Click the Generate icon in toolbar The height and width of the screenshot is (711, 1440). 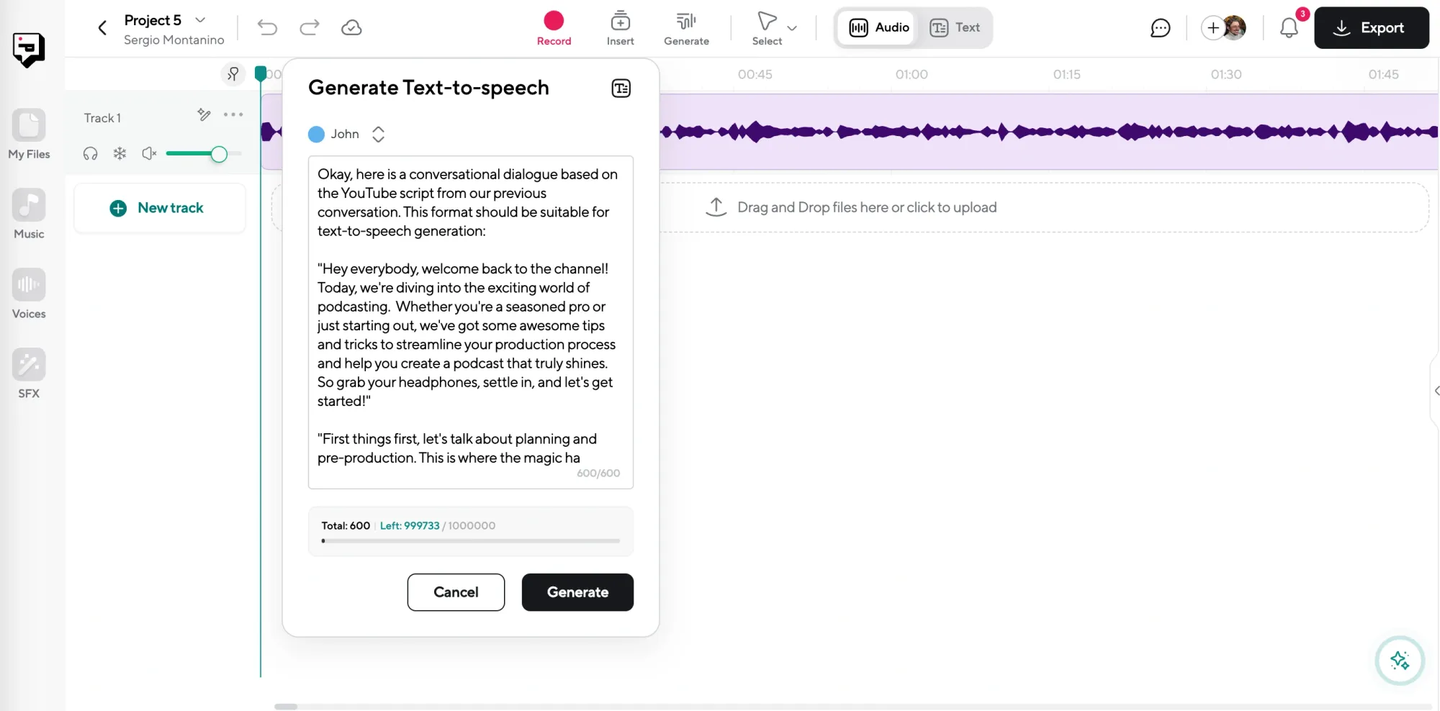(x=685, y=28)
